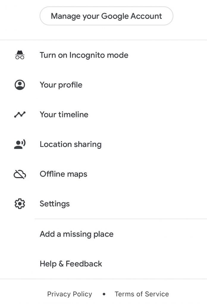Screen dimensions: 207x304
Task: Click the Location sharing person icon
Action: point(18,144)
